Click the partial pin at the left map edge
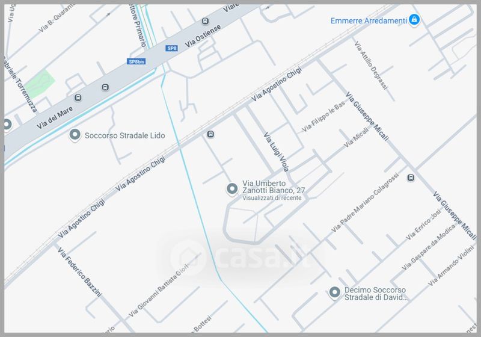The image size is (481, 337). [x=8, y=125]
